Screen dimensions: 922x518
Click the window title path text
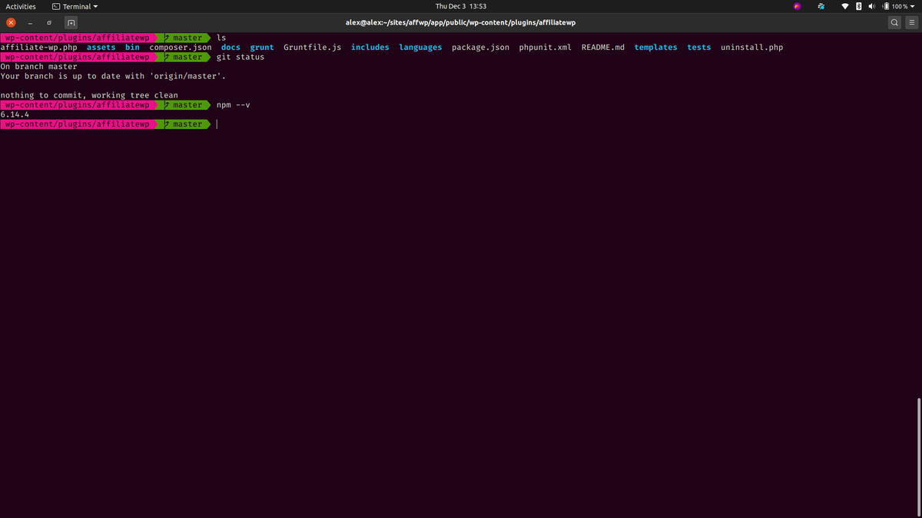click(x=460, y=22)
